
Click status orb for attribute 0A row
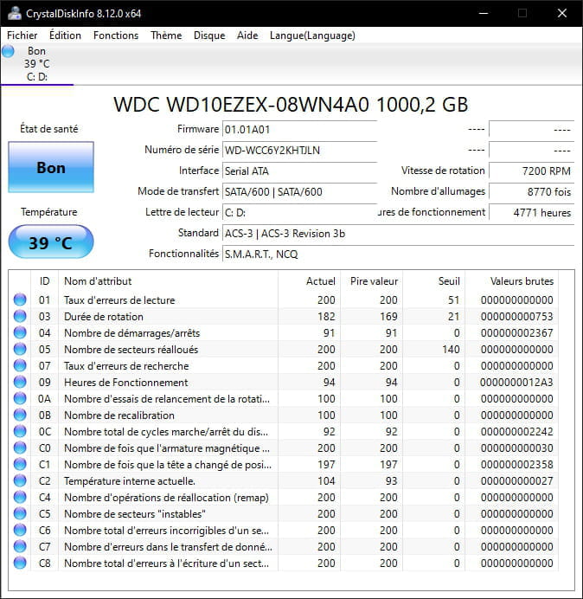pyautogui.click(x=20, y=398)
